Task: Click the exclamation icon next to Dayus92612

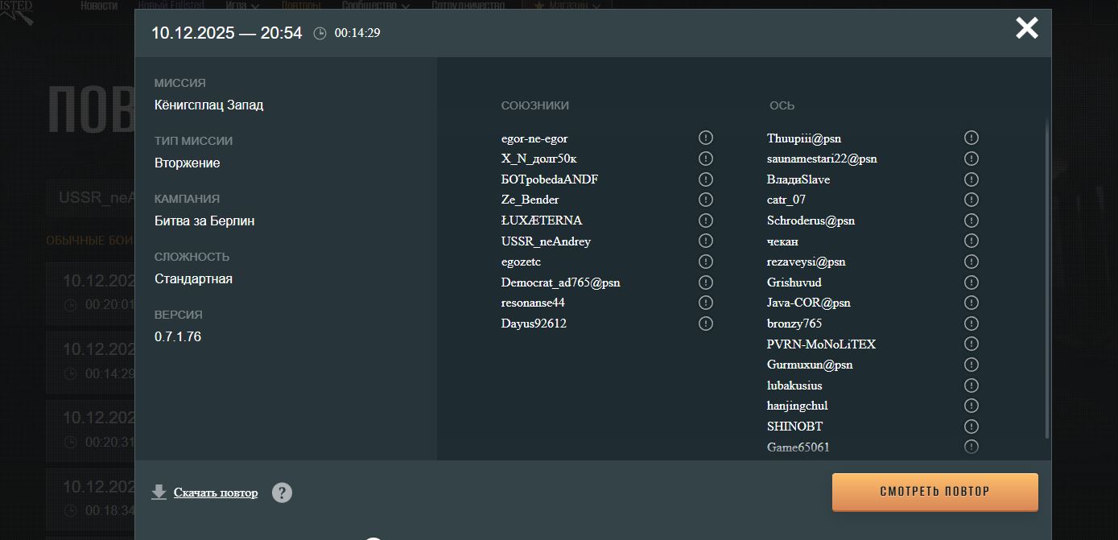Action: tap(706, 324)
